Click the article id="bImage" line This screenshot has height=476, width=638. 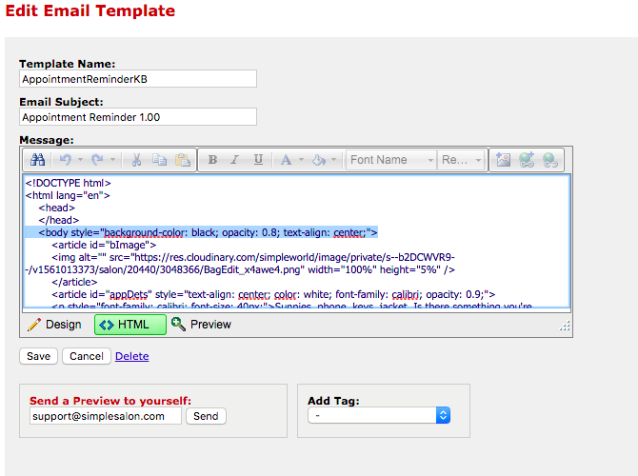tap(104, 245)
